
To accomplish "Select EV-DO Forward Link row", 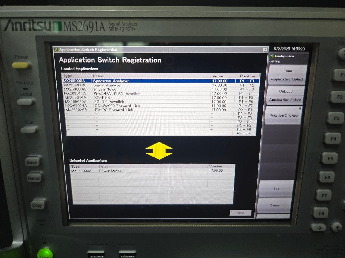I will [161, 110].
